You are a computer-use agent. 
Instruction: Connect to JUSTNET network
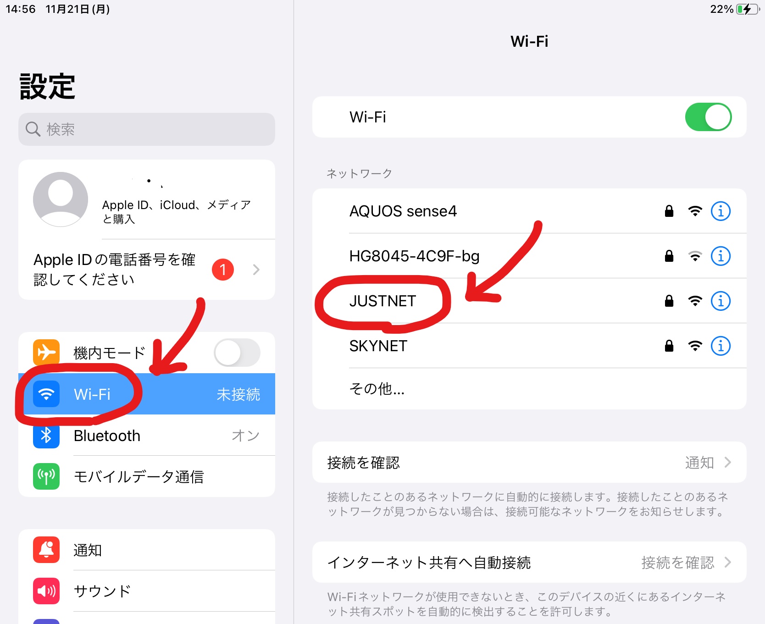[x=529, y=301]
